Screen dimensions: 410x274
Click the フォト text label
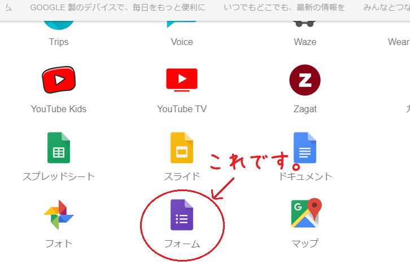coord(59,244)
